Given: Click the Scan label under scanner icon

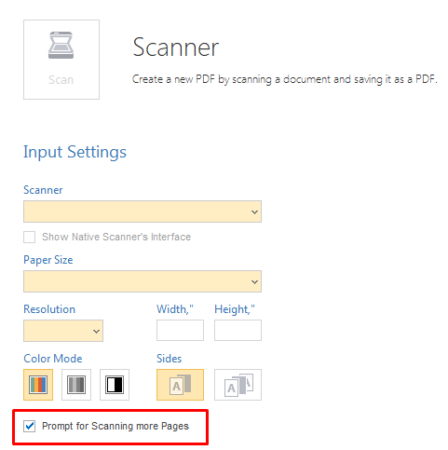Looking at the screenshot, I should pyautogui.click(x=61, y=80).
